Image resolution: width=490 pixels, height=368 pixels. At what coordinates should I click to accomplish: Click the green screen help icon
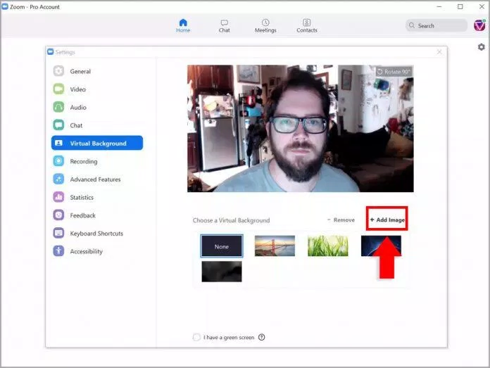262,337
